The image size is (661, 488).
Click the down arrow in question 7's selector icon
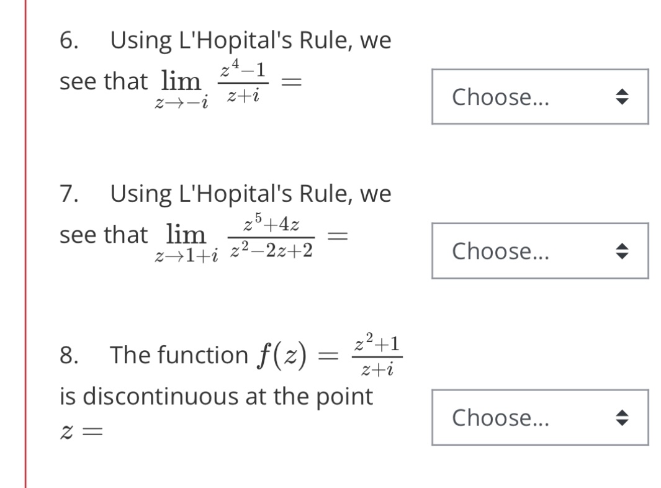[622, 255]
